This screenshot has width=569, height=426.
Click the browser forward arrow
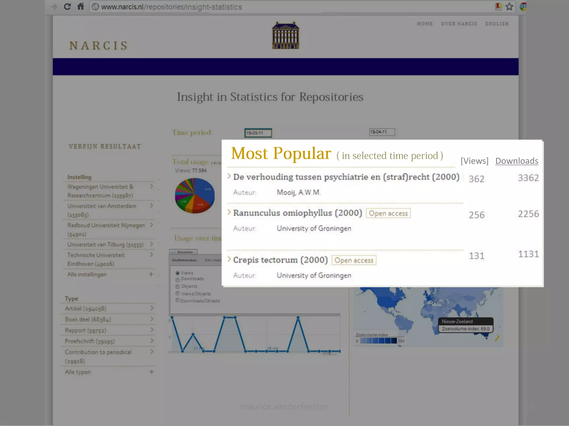coord(54,6)
